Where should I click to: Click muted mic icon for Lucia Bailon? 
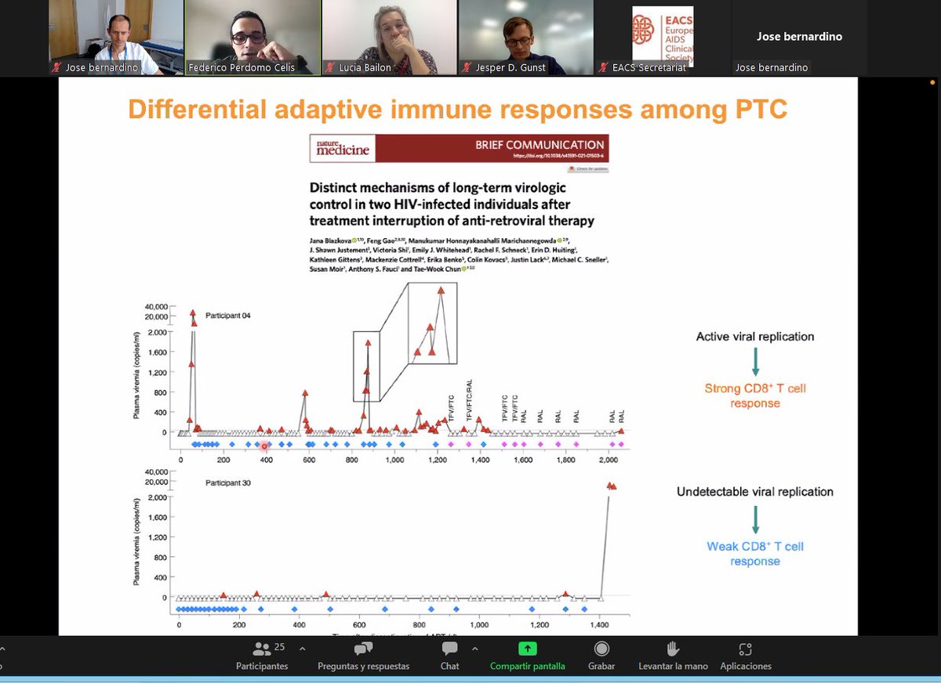click(329, 68)
